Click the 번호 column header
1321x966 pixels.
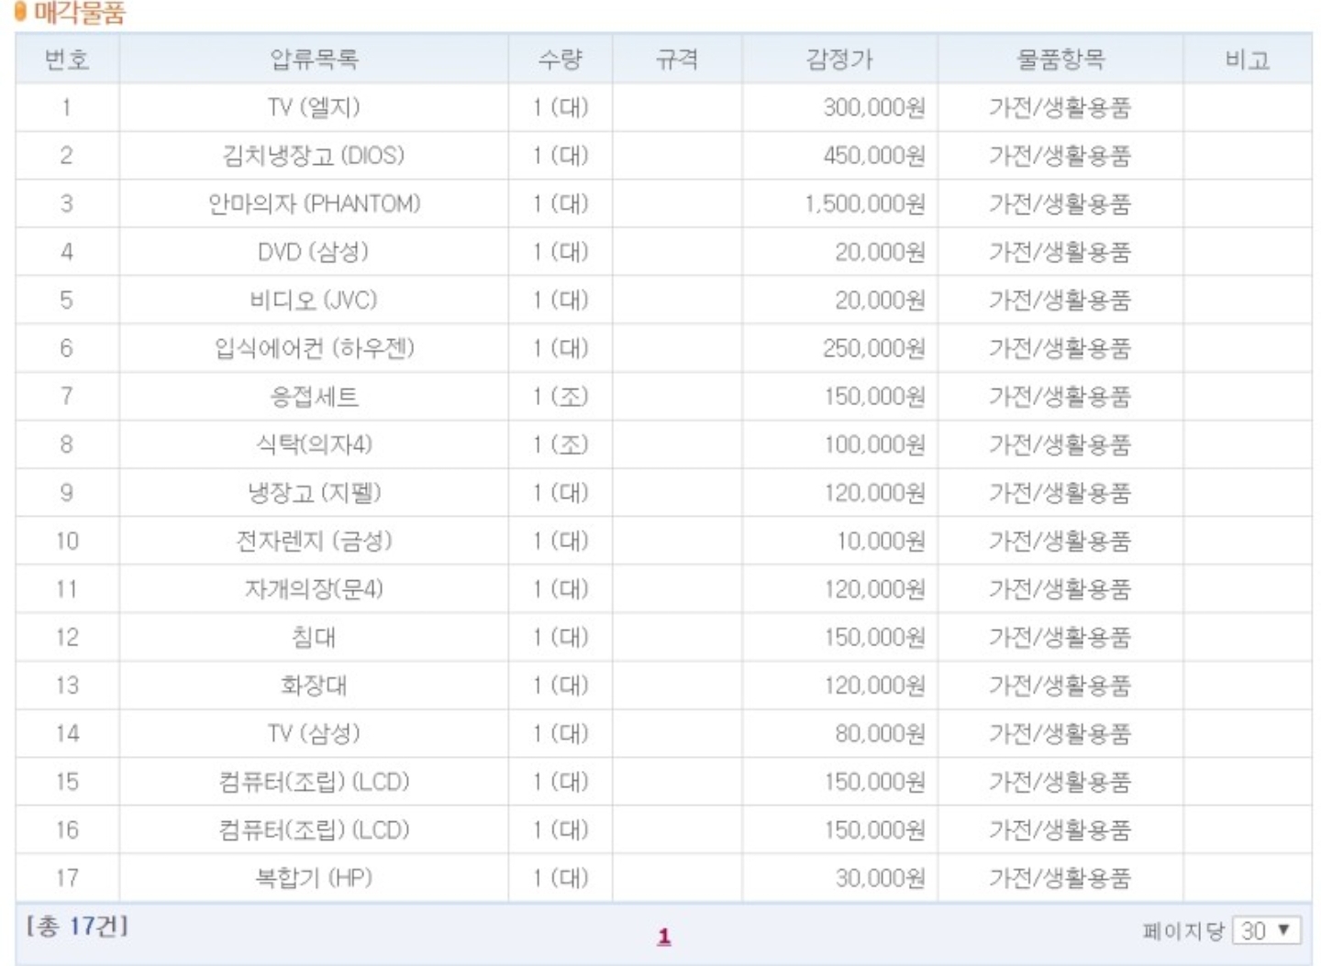coord(67,60)
